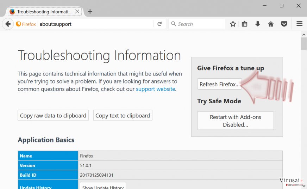Click the Give Firefox a tune up heading
This screenshot has width=307, height=189.
(231, 68)
